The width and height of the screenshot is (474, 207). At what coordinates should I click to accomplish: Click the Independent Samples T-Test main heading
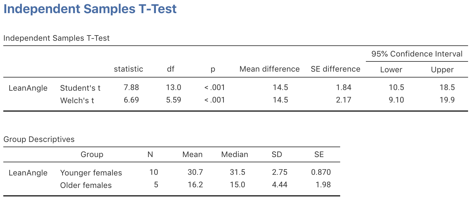[90, 9]
